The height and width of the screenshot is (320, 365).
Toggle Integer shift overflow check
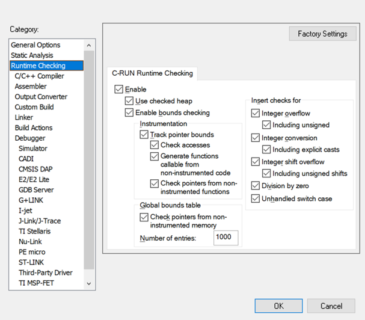[256, 162]
